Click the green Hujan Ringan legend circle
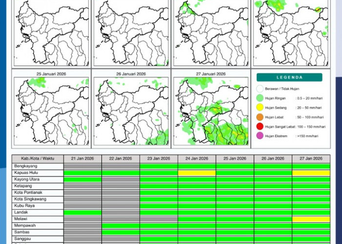342x244 pixels. click(x=259, y=98)
